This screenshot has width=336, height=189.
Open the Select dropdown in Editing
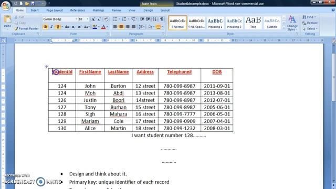(310, 28)
